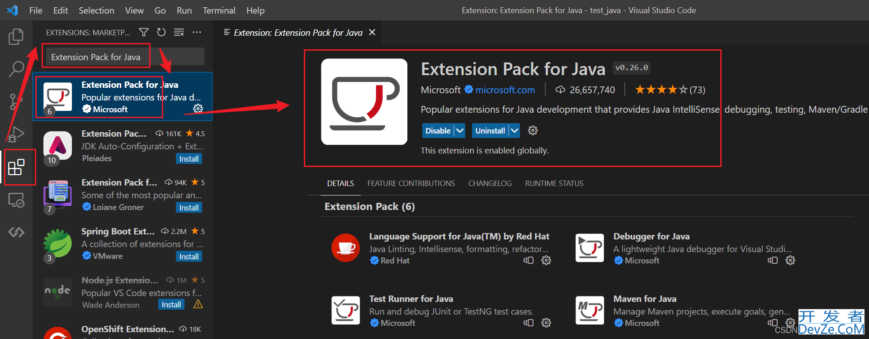Click the VS Code logo icon
This screenshot has width=869, height=339.
[13, 10]
